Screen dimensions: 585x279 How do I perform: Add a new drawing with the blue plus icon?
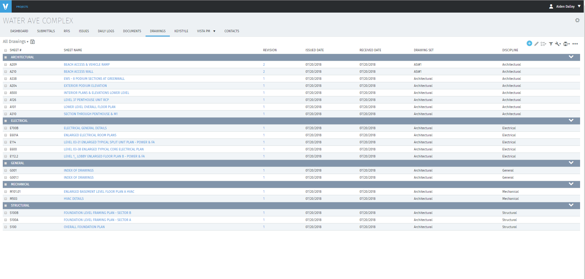click(x=529, y=44)
